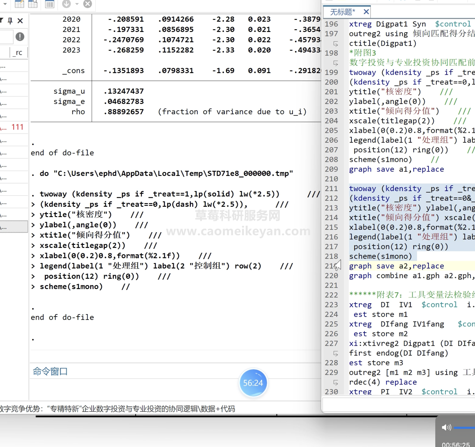Click the gray down-arrow Continue icon
475x447 pixels.
click(x=66, y=4)
